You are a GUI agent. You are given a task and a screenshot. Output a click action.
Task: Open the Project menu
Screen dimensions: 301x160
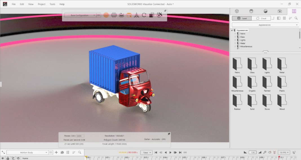click(x=41, y=4)
